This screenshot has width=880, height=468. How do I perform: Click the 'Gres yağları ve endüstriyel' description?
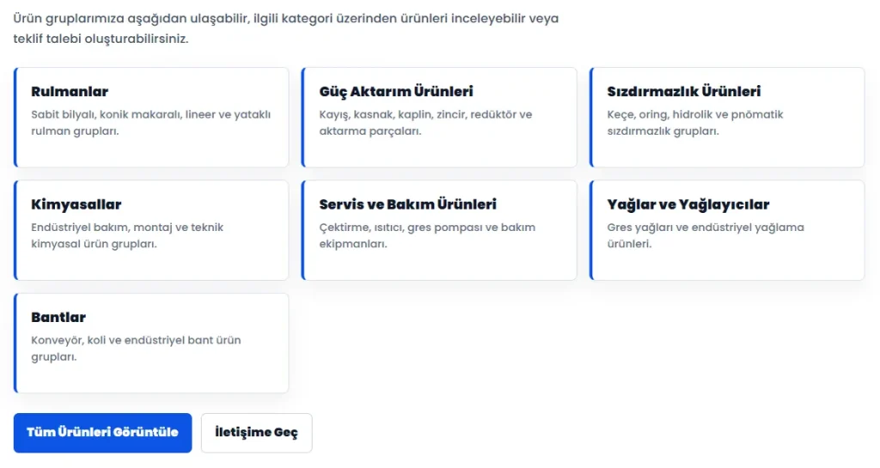706,235
